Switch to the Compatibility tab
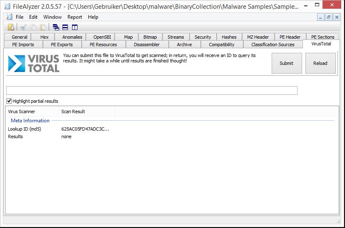Image resolution: width=345 pixels, height=228 pixels. [222, 45]
